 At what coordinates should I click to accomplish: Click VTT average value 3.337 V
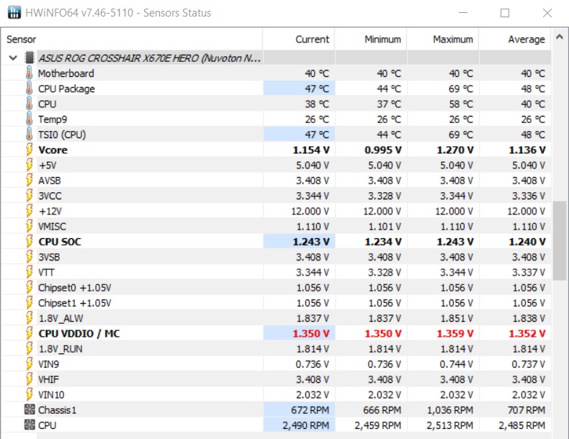point(529,272)
